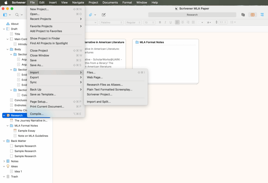Choose Save as Template...
Viewport: 268px width, 183px height.
click(56, 95)
